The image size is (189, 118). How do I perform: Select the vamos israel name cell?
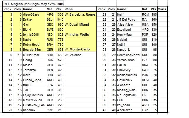[129, 60]
